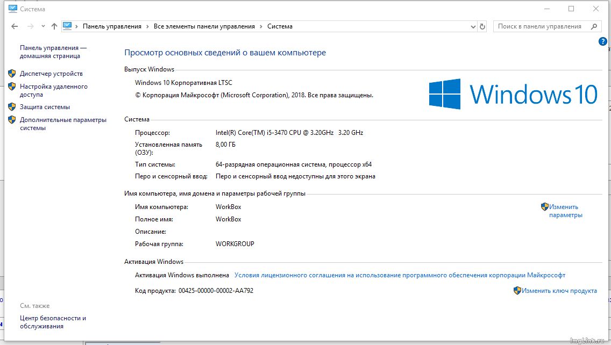This screenshot has width=611, height=345.
Task: Open Все элементы панели управления breadcrumb
Action: [x=204, y=26]
